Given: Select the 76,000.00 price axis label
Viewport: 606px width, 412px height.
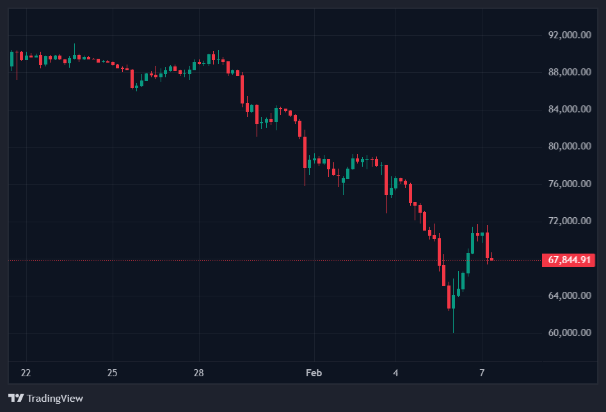Looking at the screenshot, I should [570, 184].
